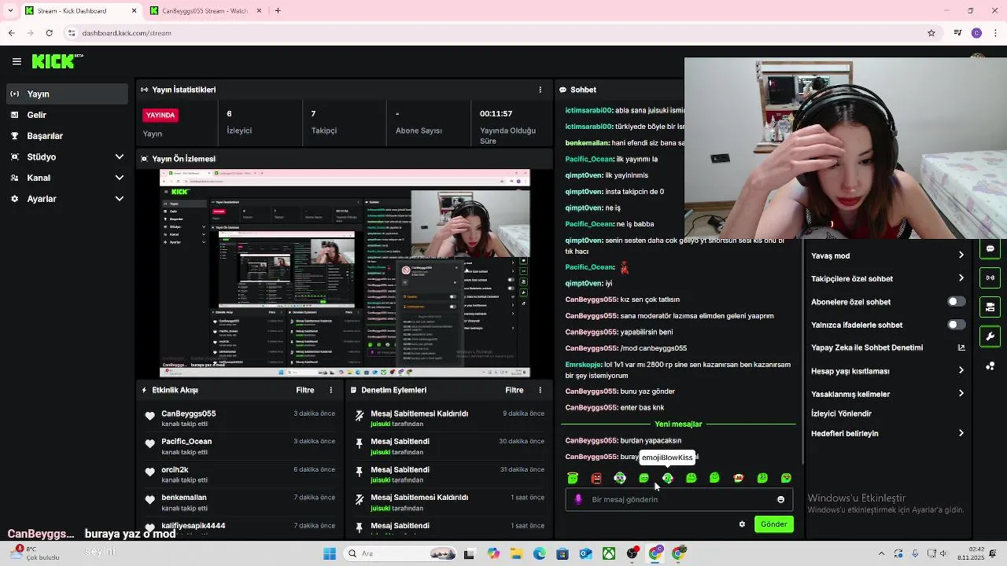The height and width of the screenshot is (566, 1007).
Task: Go to Başarılar in left sidebar
Action: 66,136
